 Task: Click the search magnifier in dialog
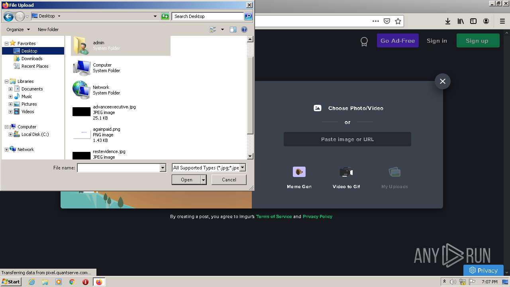pos(248,16)
